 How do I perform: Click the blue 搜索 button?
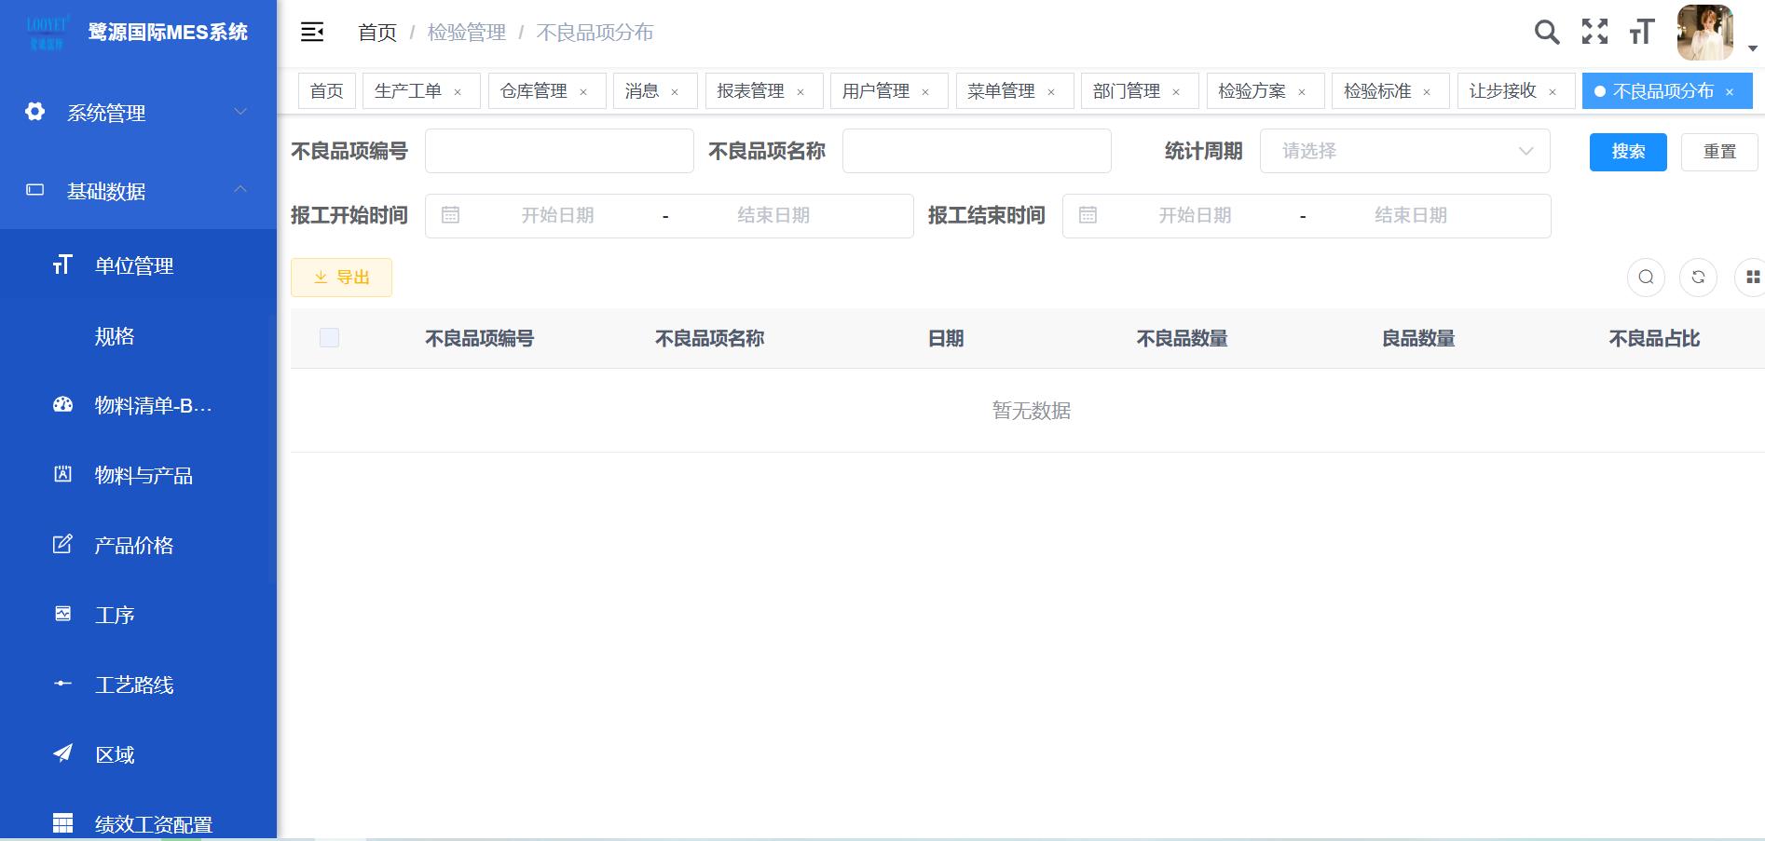(1627, 152)
